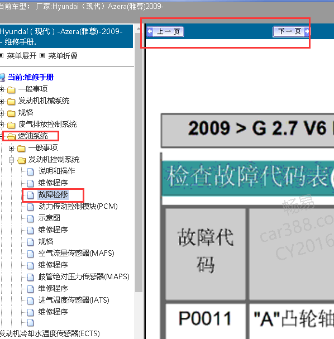Open 规格 document under 发动机控制系统

tap(46, 241)
